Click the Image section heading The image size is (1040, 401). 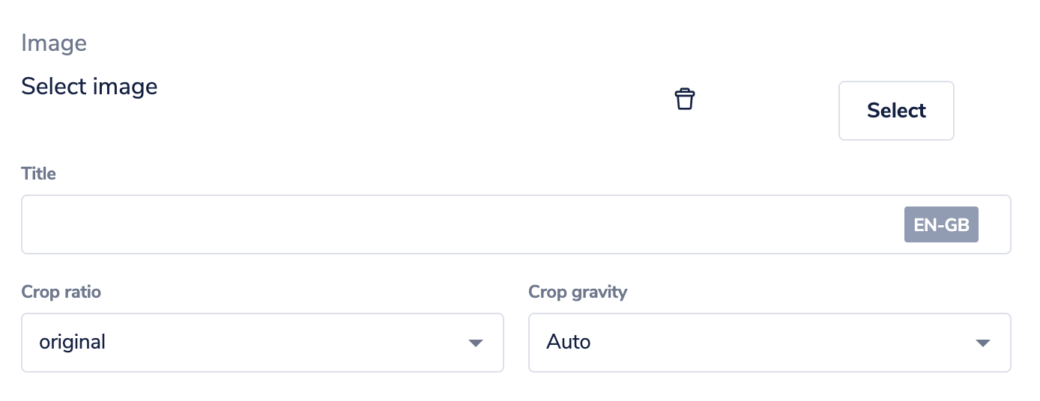54,43
